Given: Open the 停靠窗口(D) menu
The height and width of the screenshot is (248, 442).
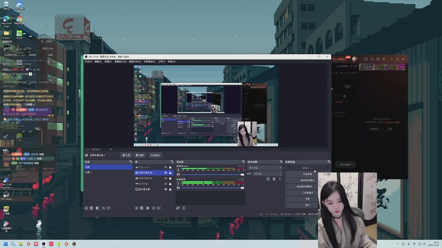Looking at the screenshot, I should point(120,62).
